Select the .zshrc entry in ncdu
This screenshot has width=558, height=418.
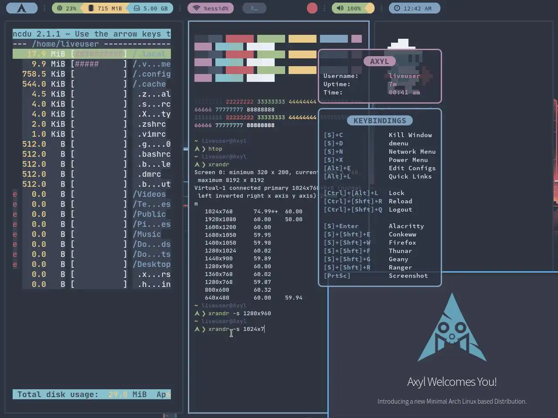(92, 124)
